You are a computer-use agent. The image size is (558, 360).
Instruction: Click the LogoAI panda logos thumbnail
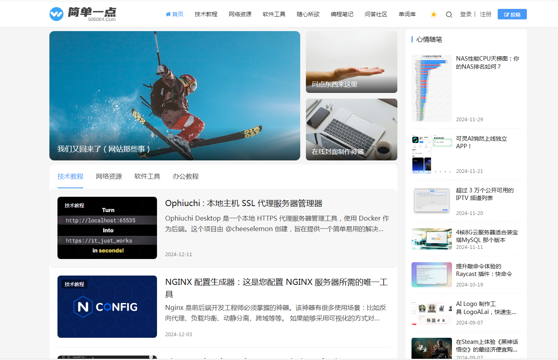(x=432, y=312)
